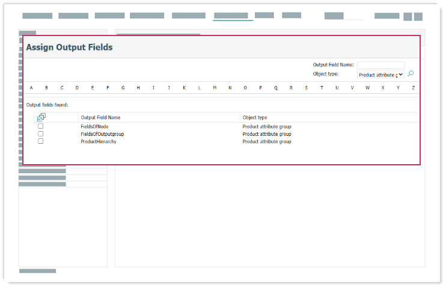Open the Object type dropdown
Viewport: 446px width, 288px height.
point(380,75)
